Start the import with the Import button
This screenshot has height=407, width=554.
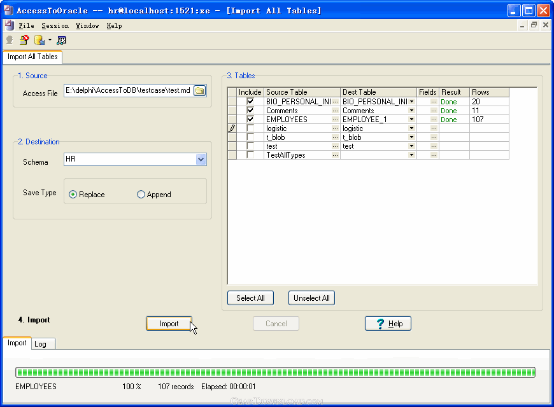169,323
